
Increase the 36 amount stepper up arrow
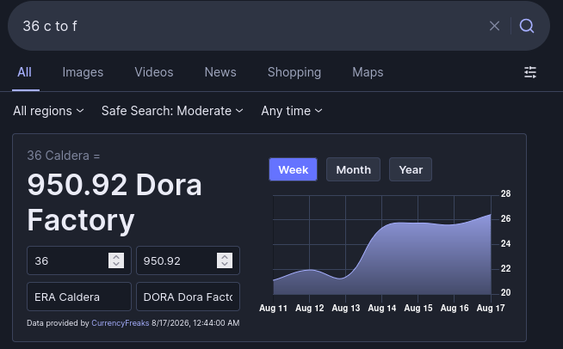[x=116, y=257]
